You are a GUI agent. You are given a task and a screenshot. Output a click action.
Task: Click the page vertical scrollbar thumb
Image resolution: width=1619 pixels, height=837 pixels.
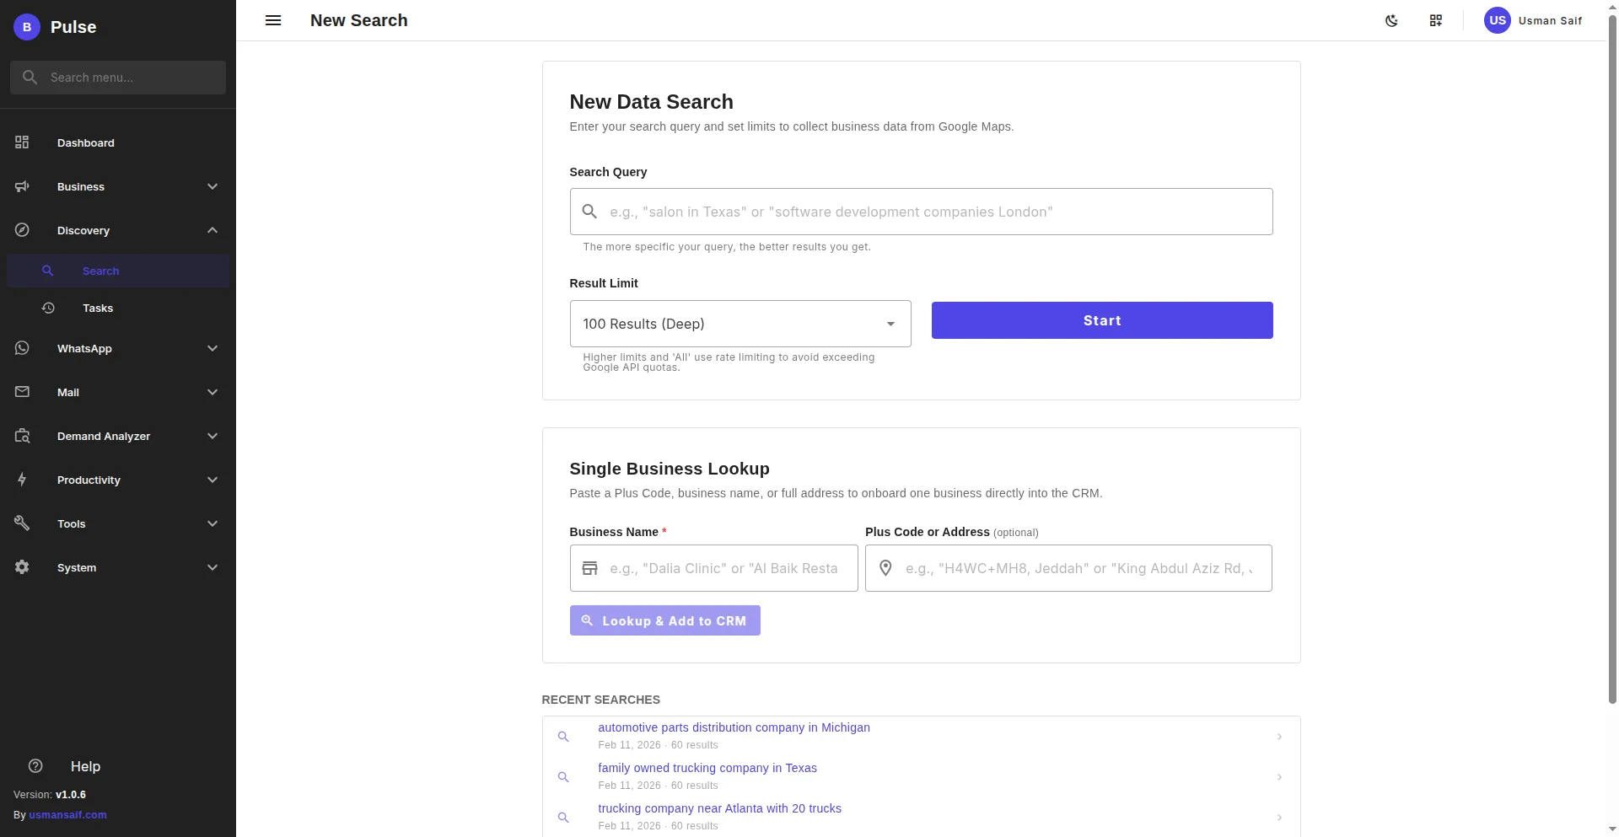tap(1612, 358)
